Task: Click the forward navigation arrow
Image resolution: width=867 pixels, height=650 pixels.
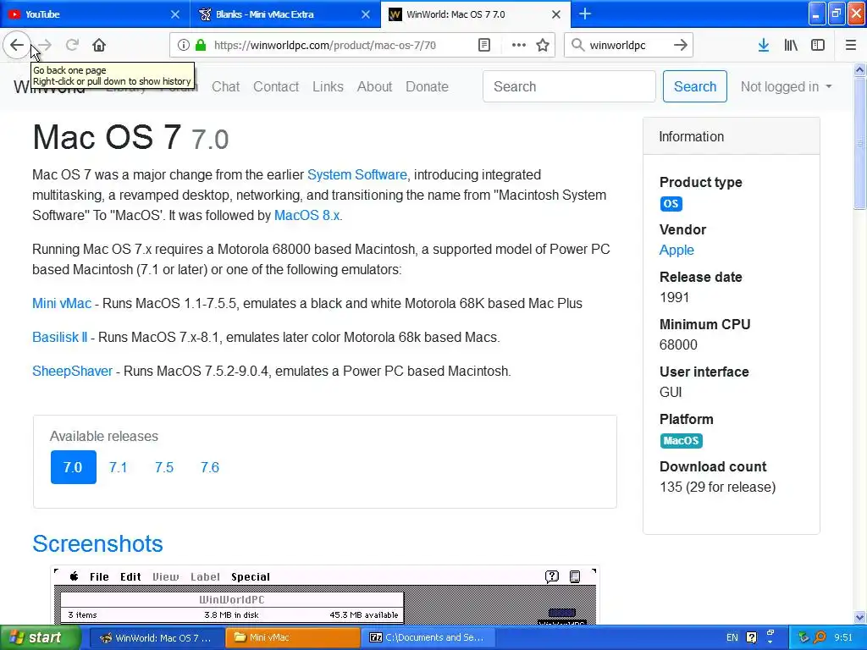Action: tap(46, 45)
